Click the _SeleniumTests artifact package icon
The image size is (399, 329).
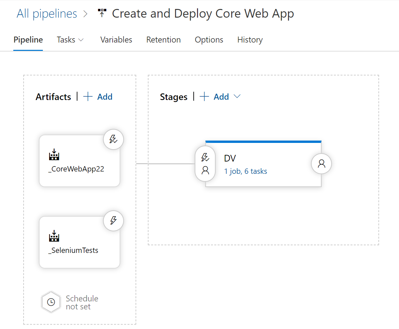[x=53, y=236]
